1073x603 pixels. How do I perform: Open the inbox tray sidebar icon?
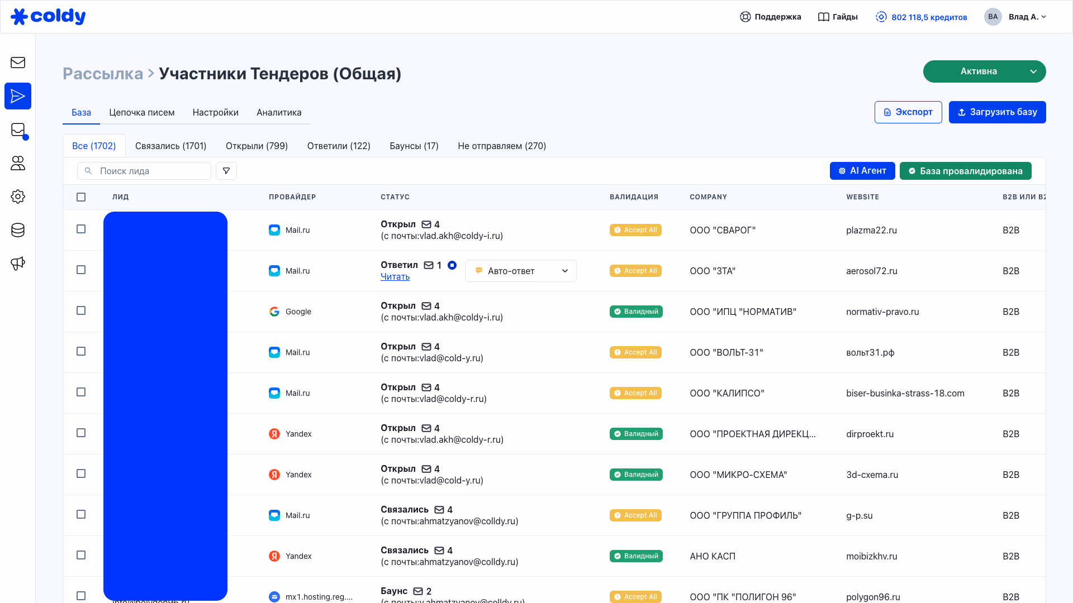click(18, 130)
